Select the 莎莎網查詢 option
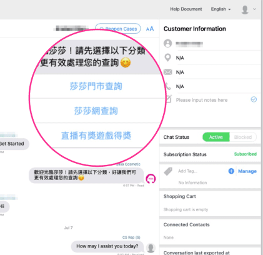 click(x=96, y=111)
